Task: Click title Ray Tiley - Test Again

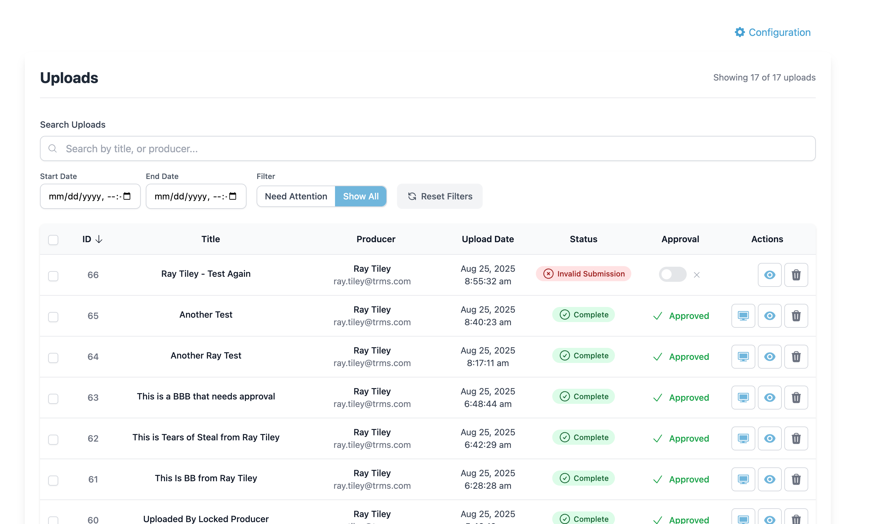Action: [206, 274]
